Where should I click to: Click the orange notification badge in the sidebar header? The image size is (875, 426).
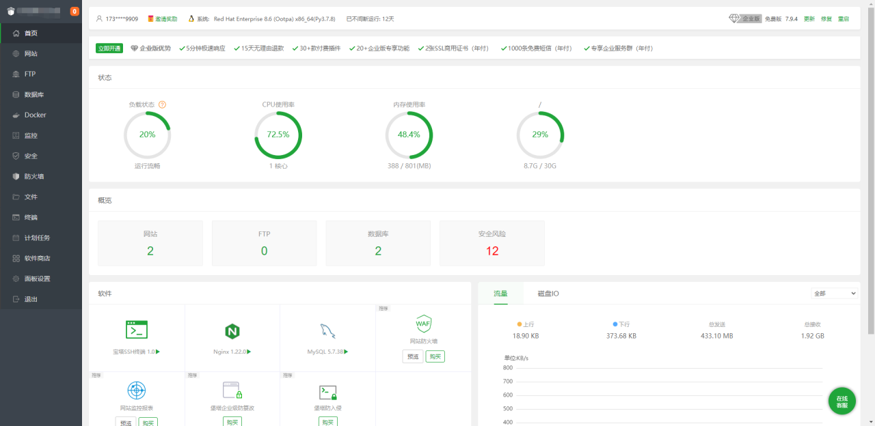point(75,11)
